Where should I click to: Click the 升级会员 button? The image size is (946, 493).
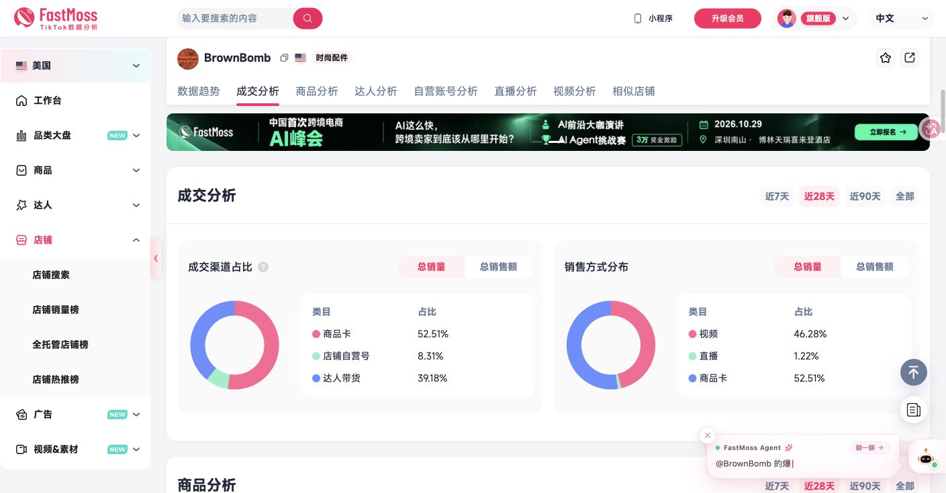(x=728, y=19)
